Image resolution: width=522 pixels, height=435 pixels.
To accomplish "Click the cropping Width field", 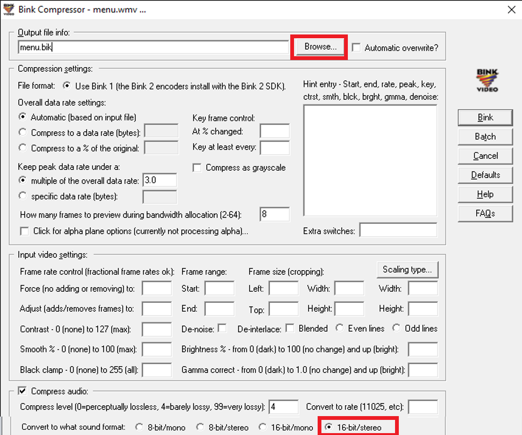I will 349,288.
